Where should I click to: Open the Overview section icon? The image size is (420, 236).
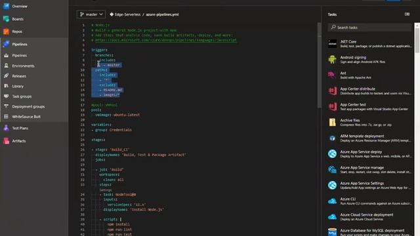pyautogui.click(x=6, y=6)
